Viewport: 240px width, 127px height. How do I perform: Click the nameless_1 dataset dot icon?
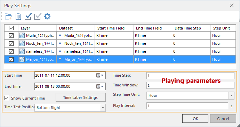pos(60,51)
